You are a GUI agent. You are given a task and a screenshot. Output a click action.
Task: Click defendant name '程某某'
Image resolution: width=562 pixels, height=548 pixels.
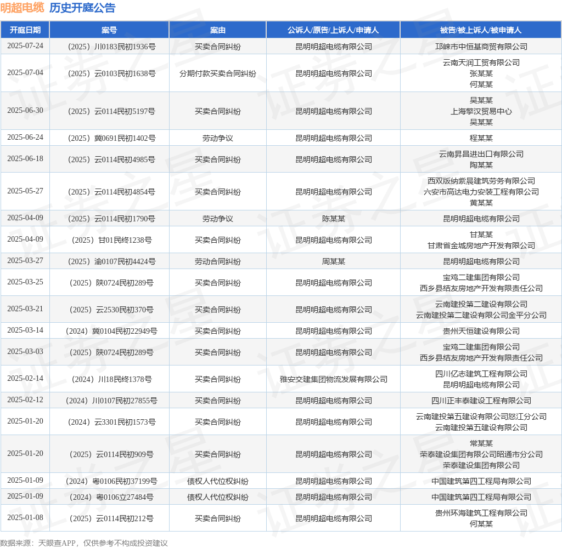(481, 138)
